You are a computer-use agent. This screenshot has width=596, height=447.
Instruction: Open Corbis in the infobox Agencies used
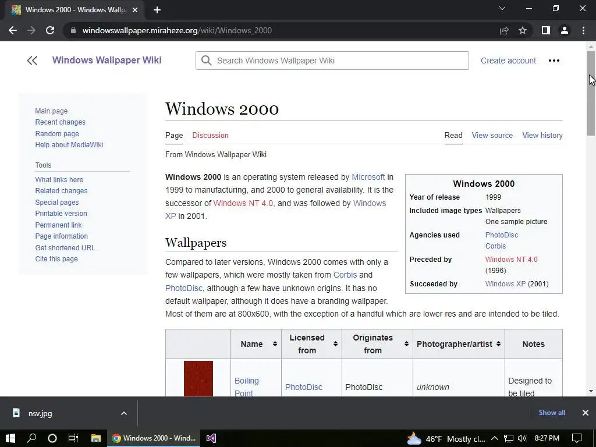click(x=495, y=246)
